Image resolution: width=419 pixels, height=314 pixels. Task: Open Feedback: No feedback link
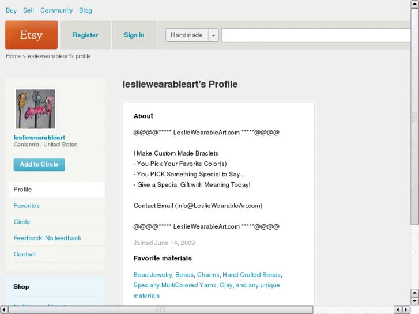(x=47, y=238)
